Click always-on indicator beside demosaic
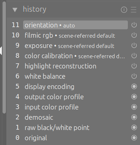This screenshot has height=145, width=140. tap(134, 117)
